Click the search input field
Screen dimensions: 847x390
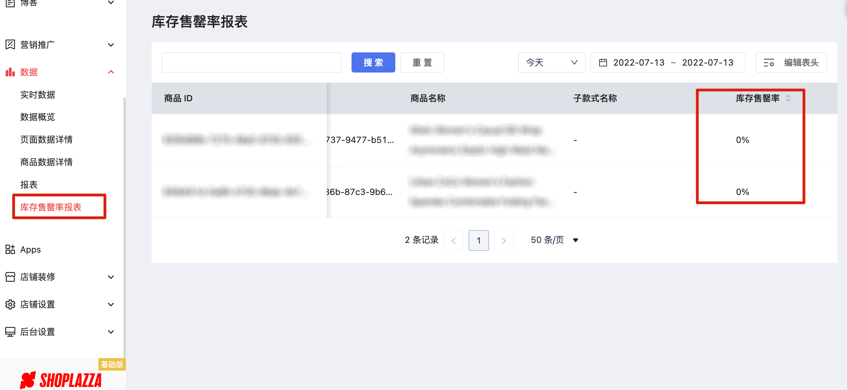251,62
